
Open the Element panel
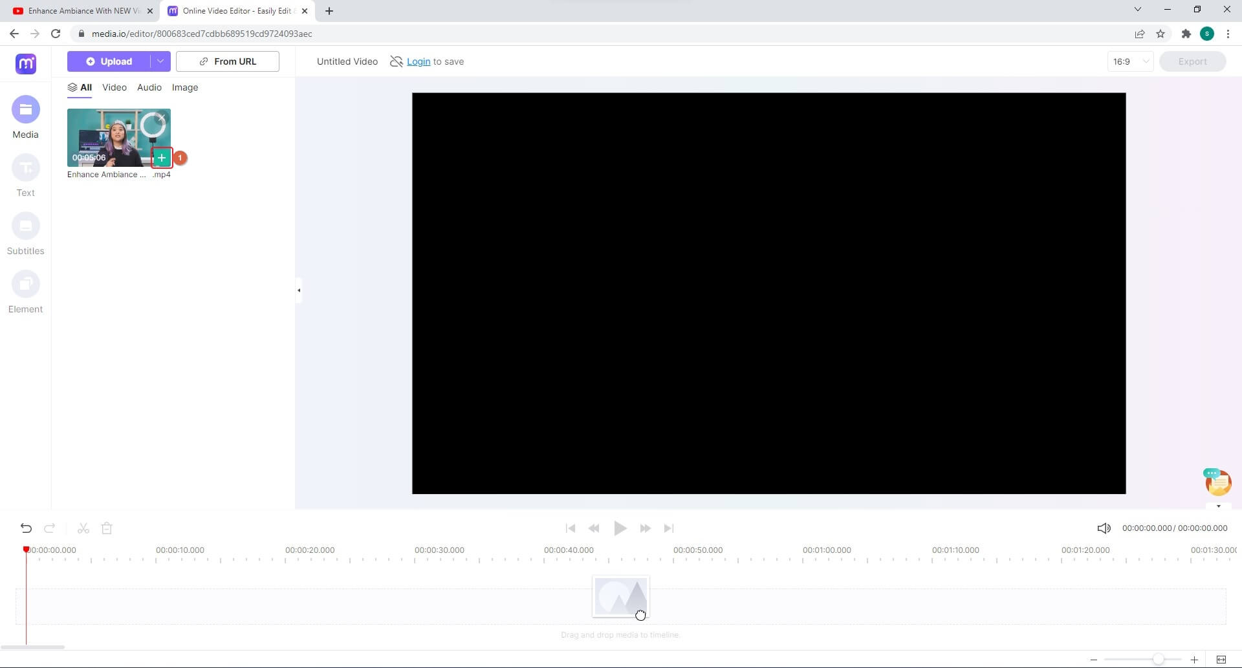click(26, 285)
